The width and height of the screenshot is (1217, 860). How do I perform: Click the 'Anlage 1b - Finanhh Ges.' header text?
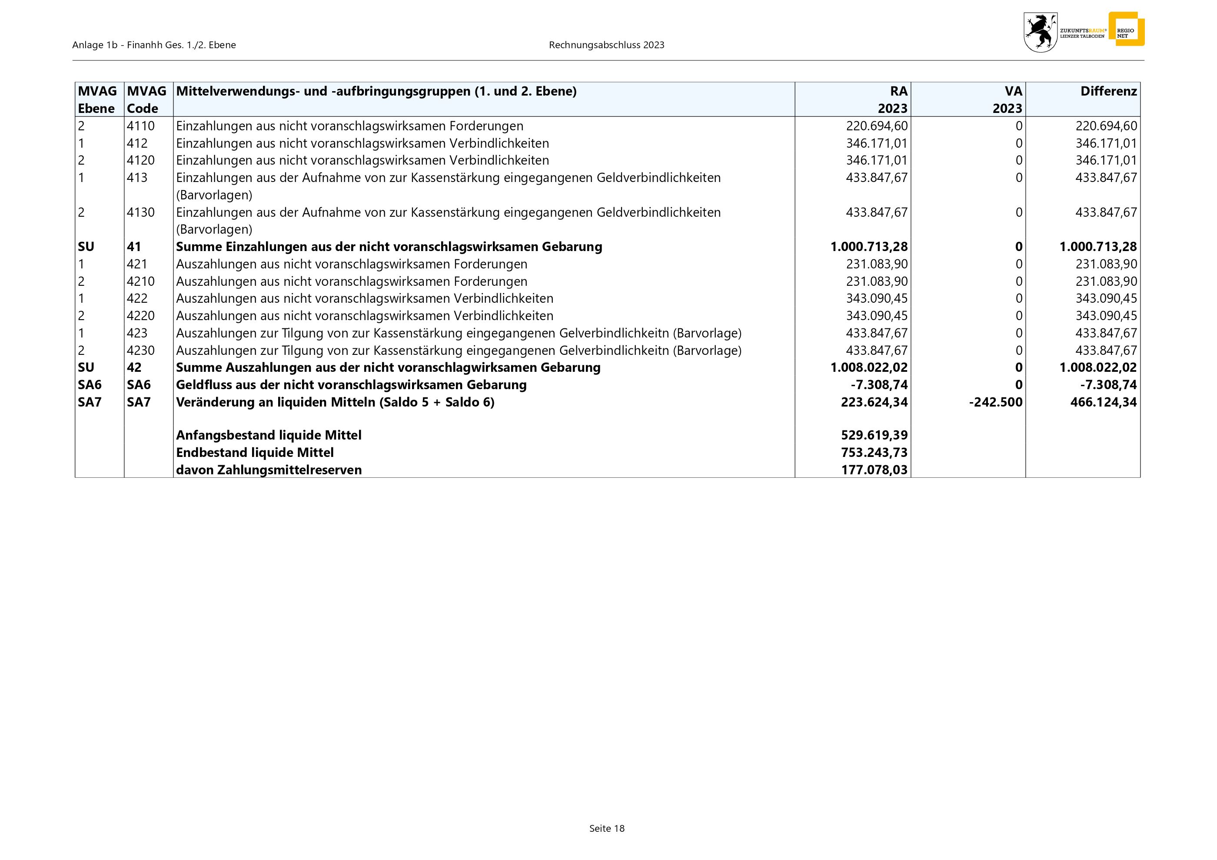(154, 45)
